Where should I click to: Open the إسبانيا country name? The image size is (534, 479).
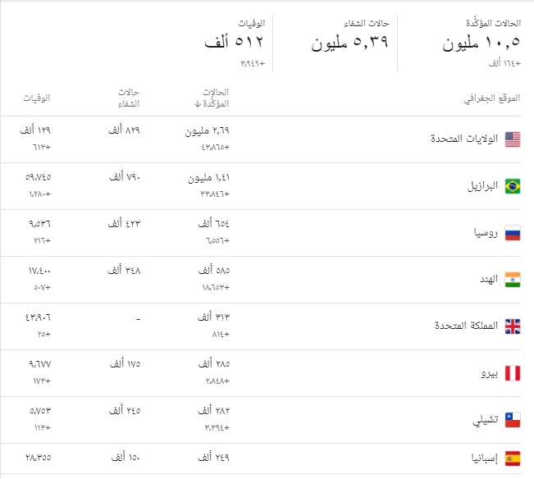pyautogui.click(x=485, y=458)
